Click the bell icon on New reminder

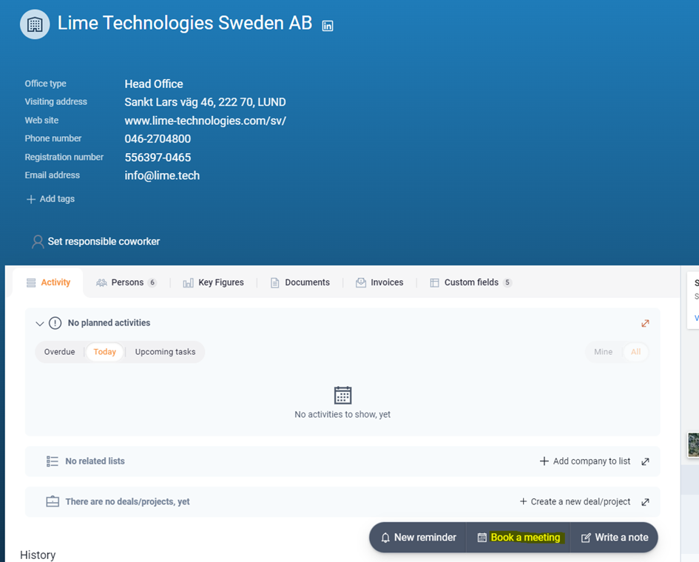(385, 538)
